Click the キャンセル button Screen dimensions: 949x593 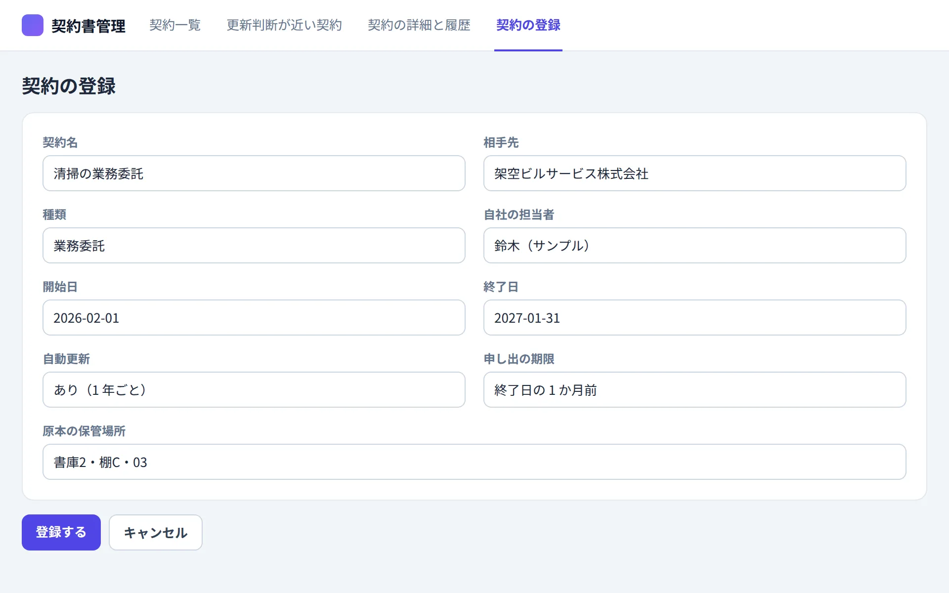pyautogui.click(x=156, y=532)
